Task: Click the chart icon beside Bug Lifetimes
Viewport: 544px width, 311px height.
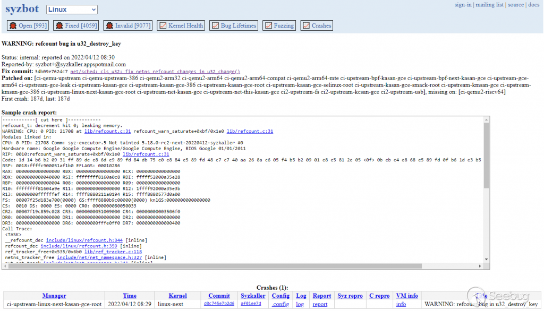Action: (215, 25)
